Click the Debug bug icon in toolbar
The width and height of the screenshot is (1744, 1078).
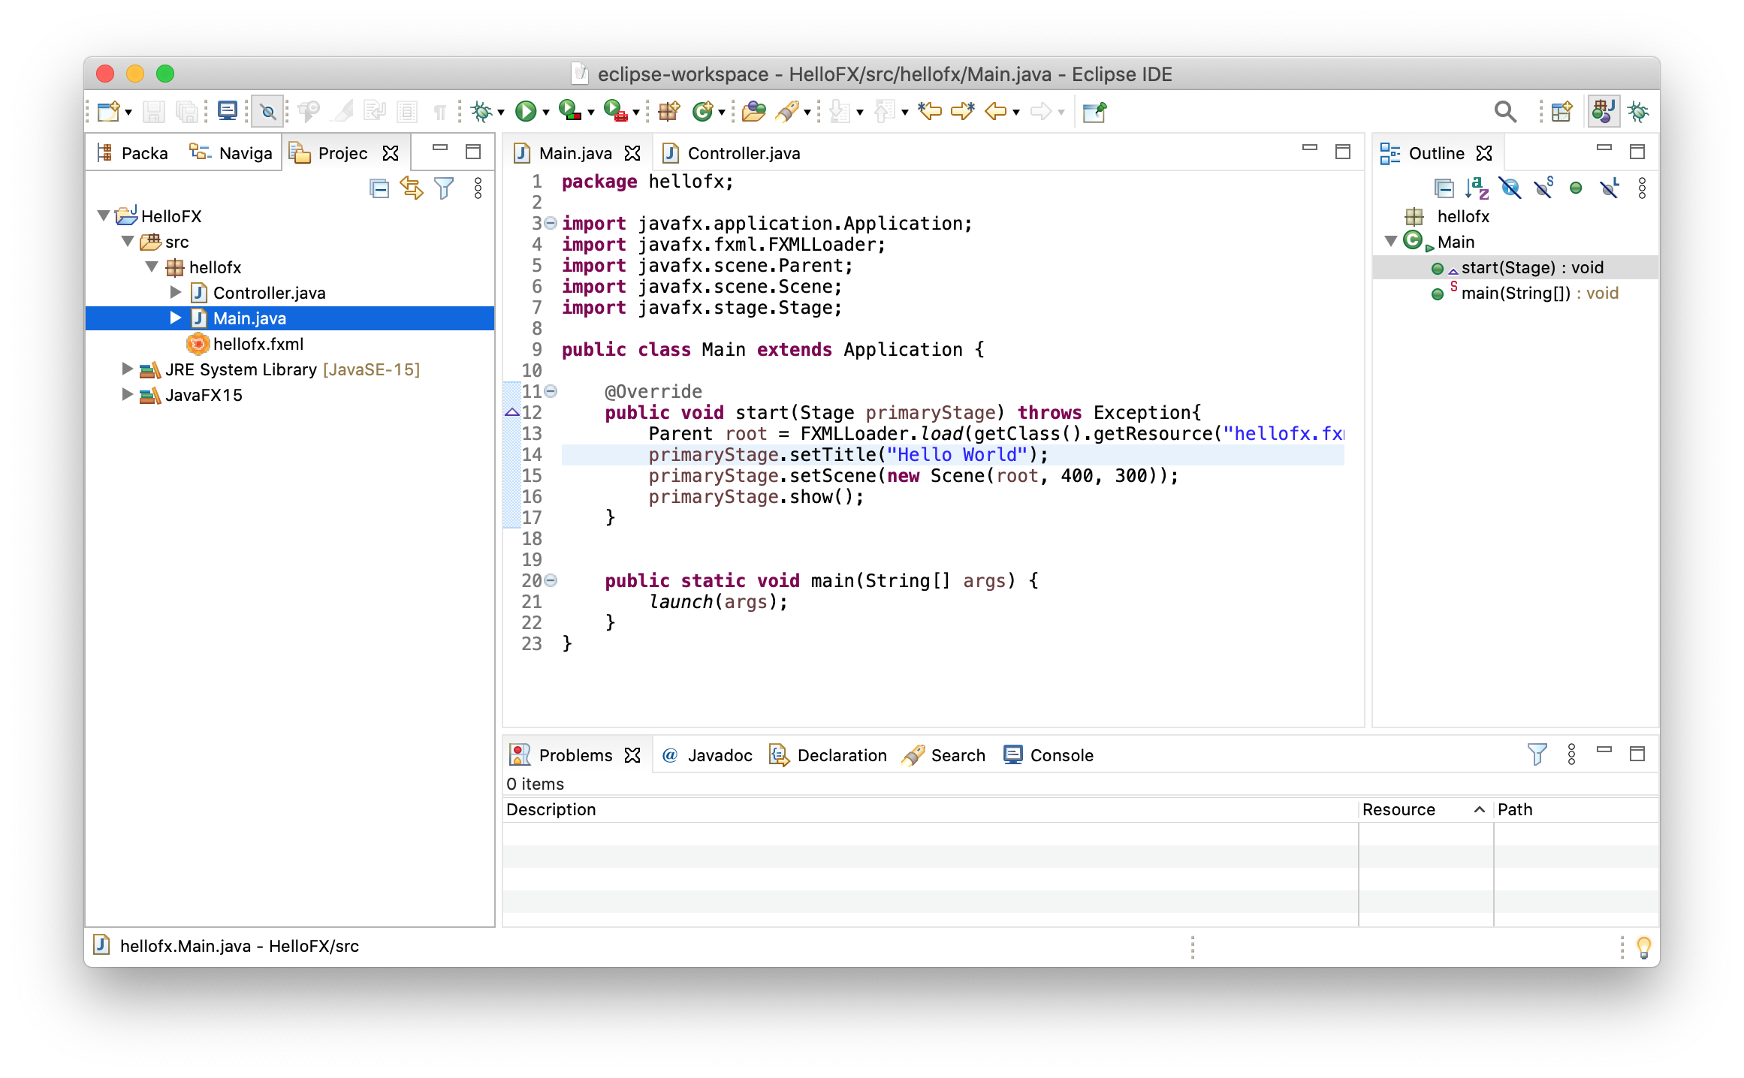click(481, 112)
